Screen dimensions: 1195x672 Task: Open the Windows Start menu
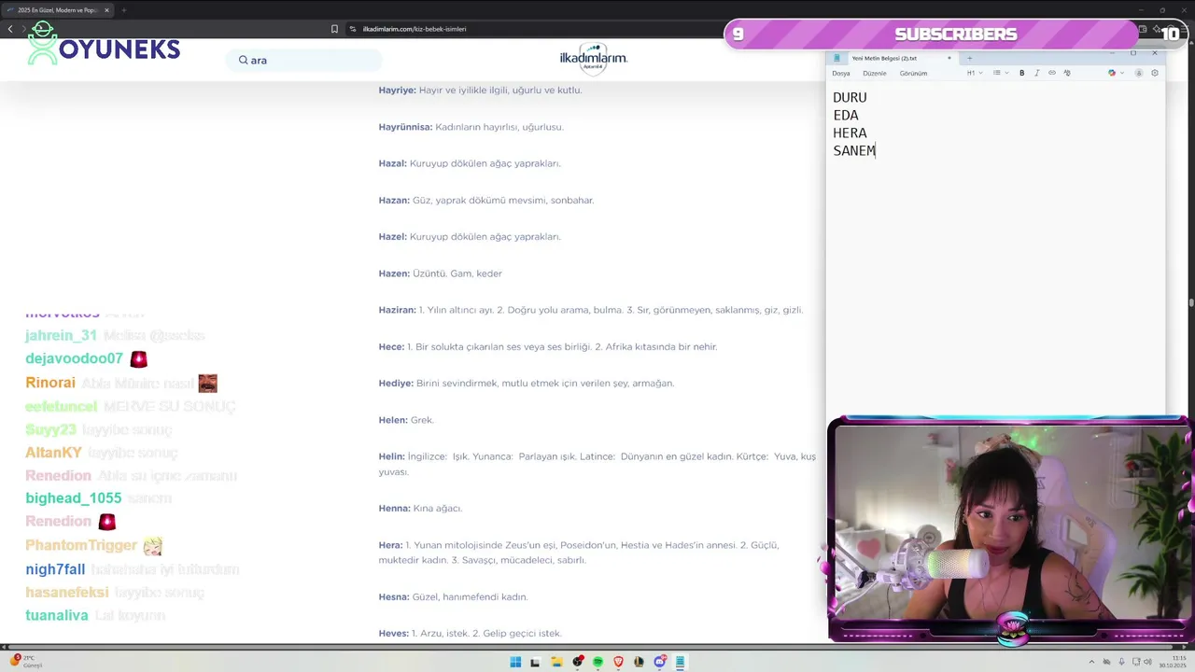coord(515,662)
